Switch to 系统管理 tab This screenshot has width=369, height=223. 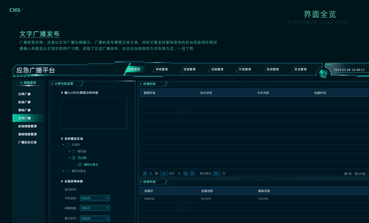coord(273,69)
